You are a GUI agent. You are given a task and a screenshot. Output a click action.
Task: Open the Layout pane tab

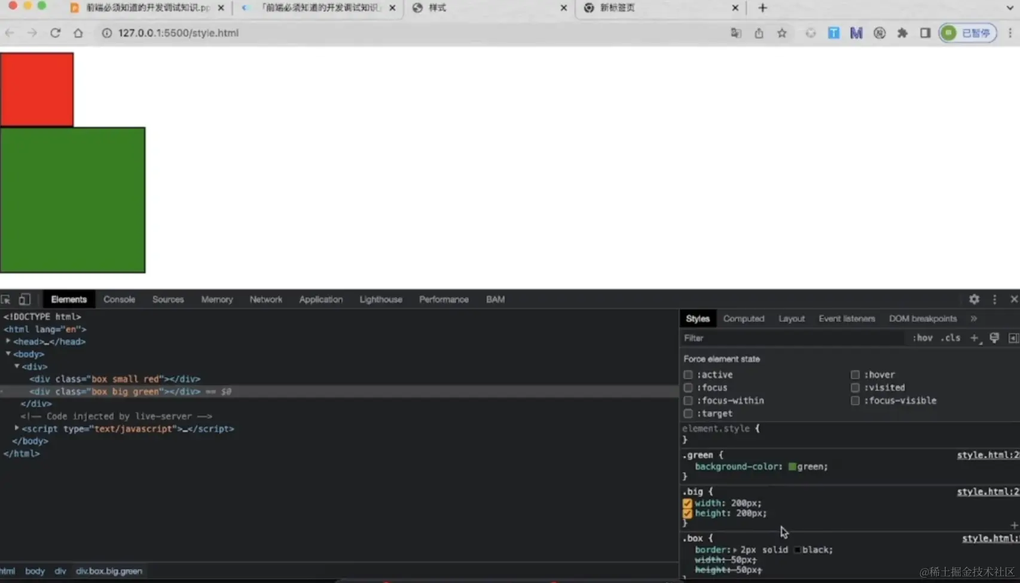coord(792,319)
